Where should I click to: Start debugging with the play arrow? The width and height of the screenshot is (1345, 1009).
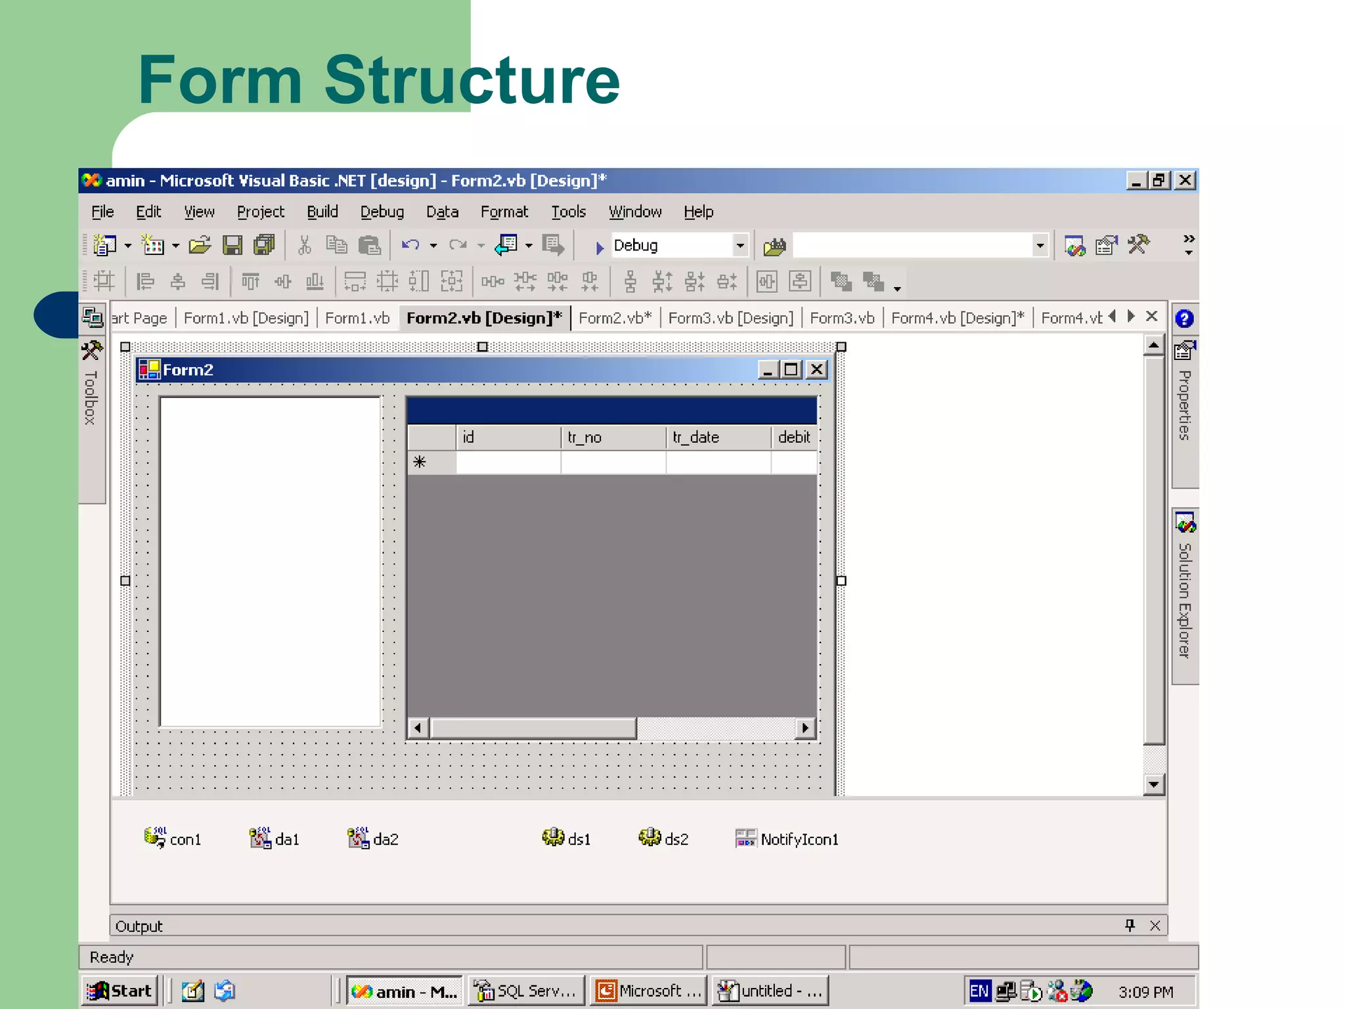(599, 248)
